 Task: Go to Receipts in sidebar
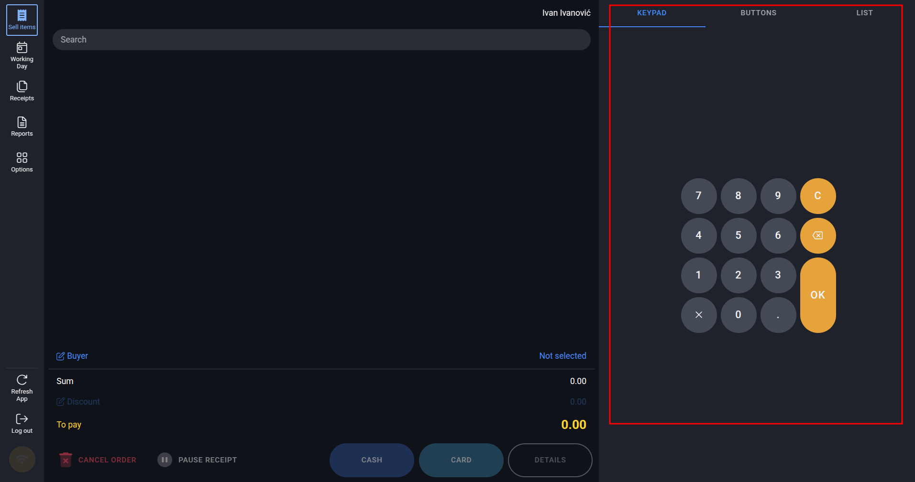coord(22,91)
